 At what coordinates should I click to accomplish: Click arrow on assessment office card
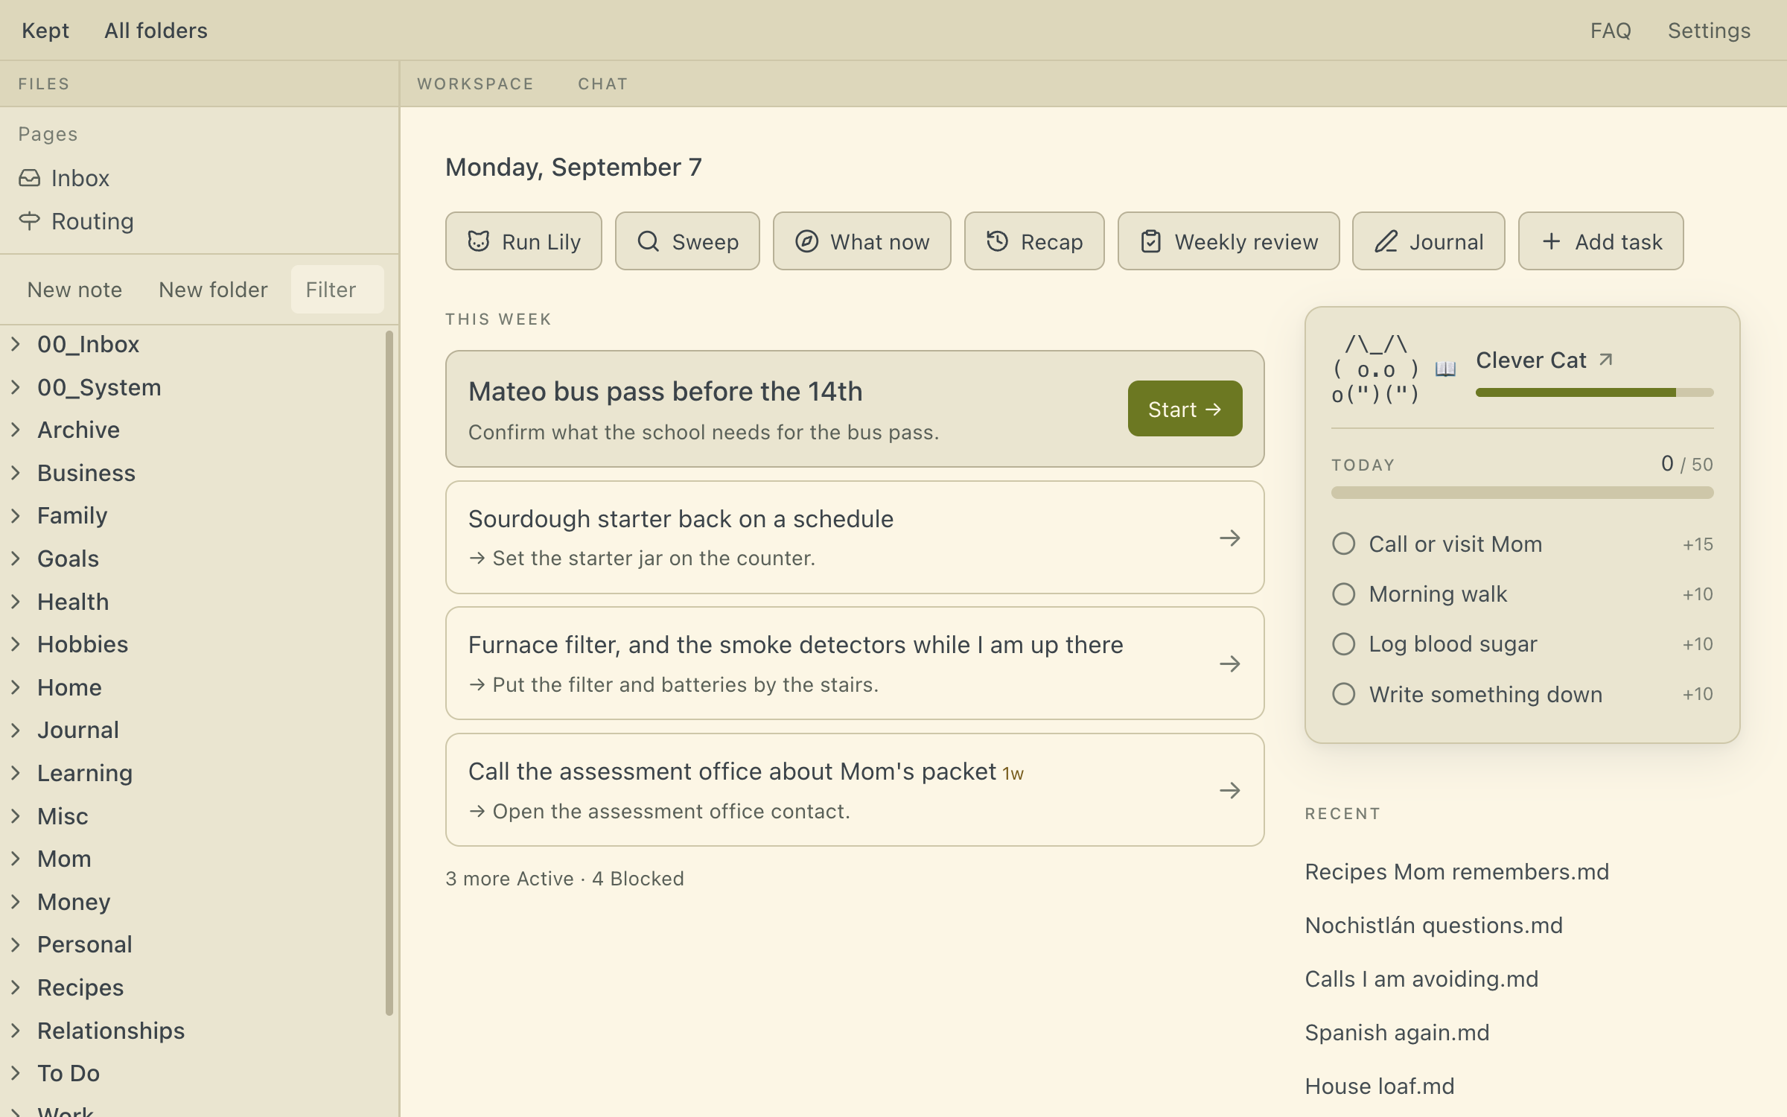pos(1230,790)
